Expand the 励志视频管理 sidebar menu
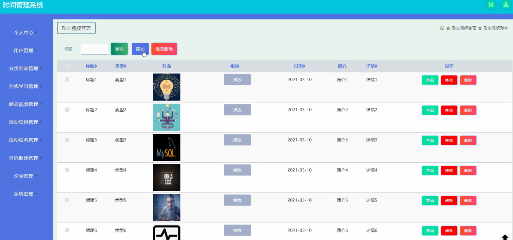This screenshot has height=240, width=513. 26,104
